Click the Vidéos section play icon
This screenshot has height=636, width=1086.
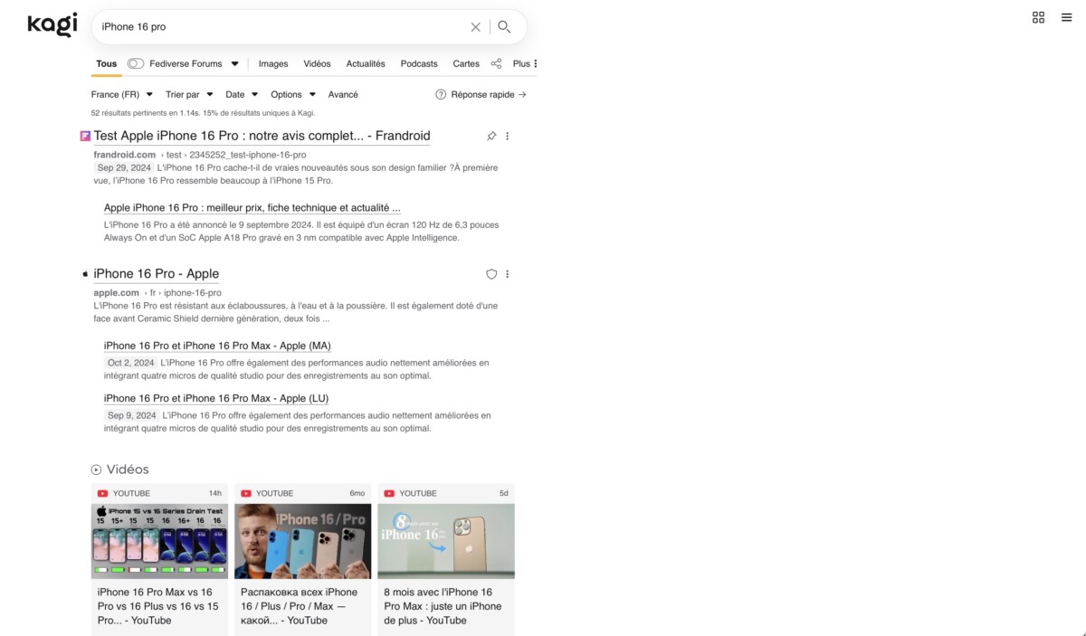[x=96, y=470]
